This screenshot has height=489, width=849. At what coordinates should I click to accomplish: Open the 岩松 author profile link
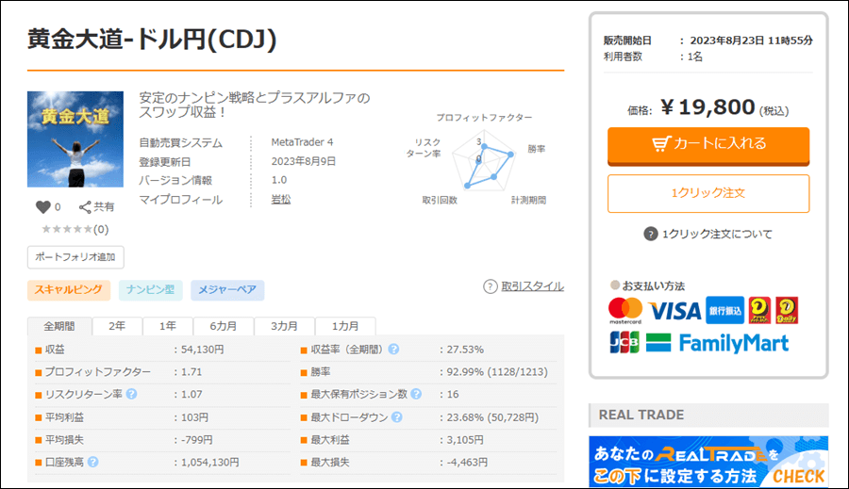point(280,200)
